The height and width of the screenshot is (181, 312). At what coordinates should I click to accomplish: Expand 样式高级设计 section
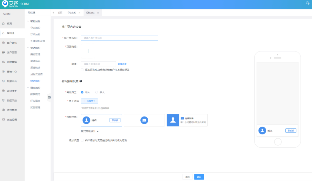(90, 131)
